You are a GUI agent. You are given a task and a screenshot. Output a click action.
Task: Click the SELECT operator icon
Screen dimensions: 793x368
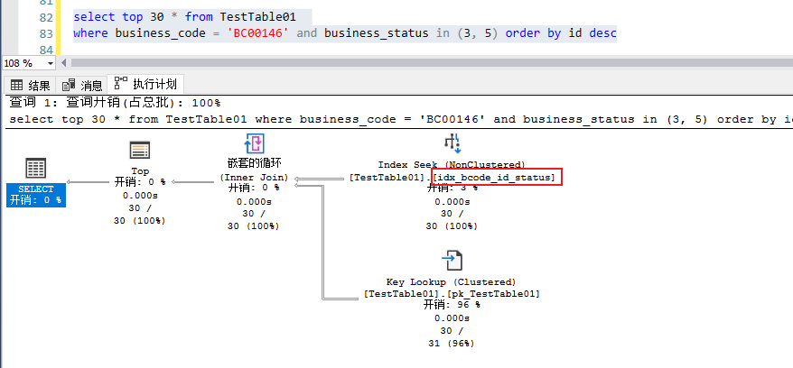tap(36, 168)
